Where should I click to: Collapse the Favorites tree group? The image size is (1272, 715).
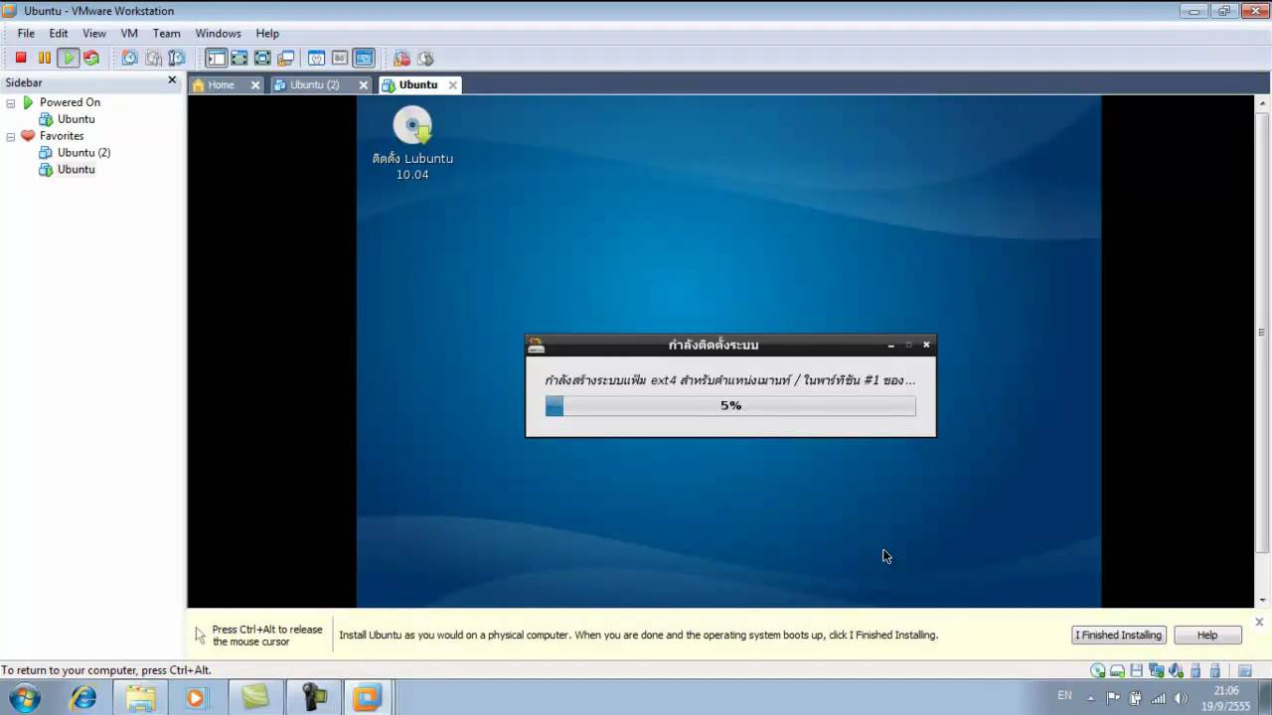point(11,136)
